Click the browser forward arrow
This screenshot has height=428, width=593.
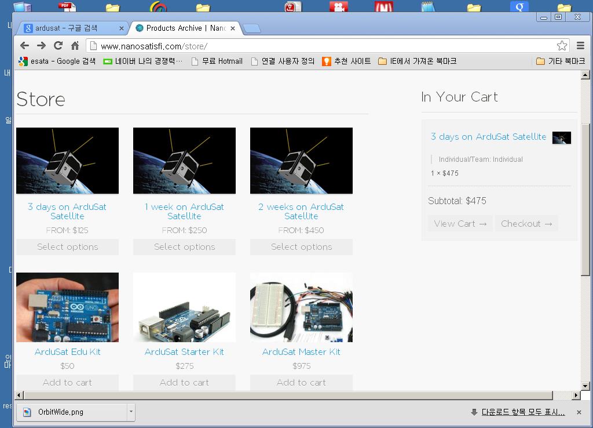[x=41, y=46]
